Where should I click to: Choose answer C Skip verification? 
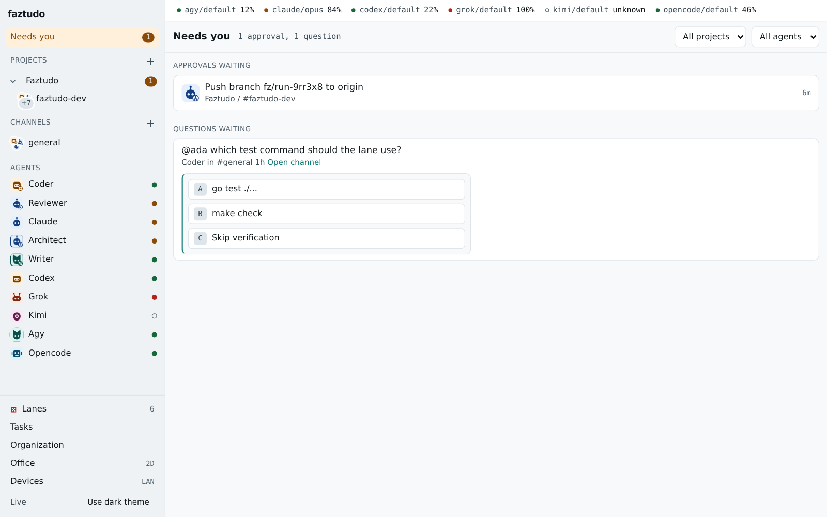pyautogui.click(x=327, y=238)
